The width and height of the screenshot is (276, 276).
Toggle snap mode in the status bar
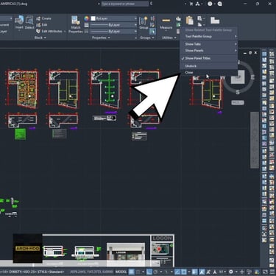pyautogui.click(x=138, y=272)
